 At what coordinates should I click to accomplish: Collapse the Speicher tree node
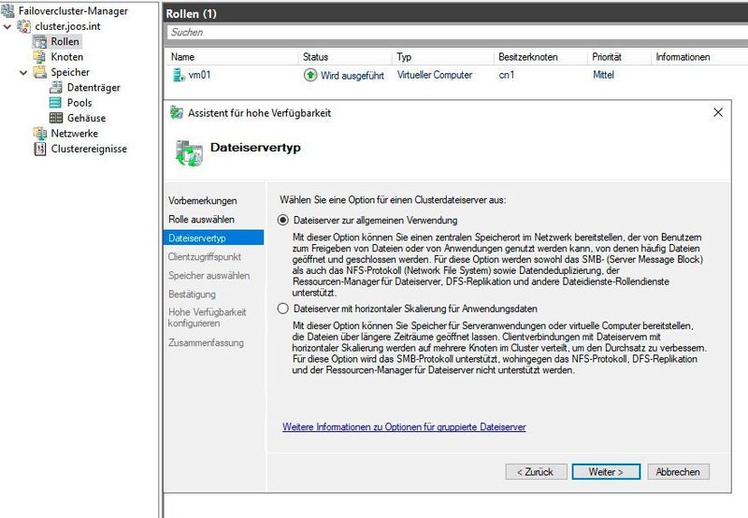(x=23, y=73)
